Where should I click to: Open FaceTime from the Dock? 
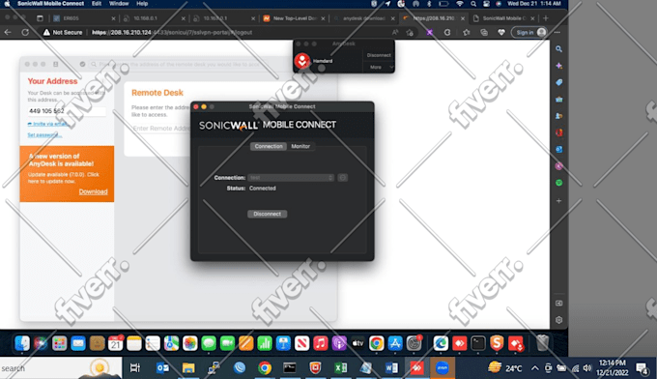[227, 343]
